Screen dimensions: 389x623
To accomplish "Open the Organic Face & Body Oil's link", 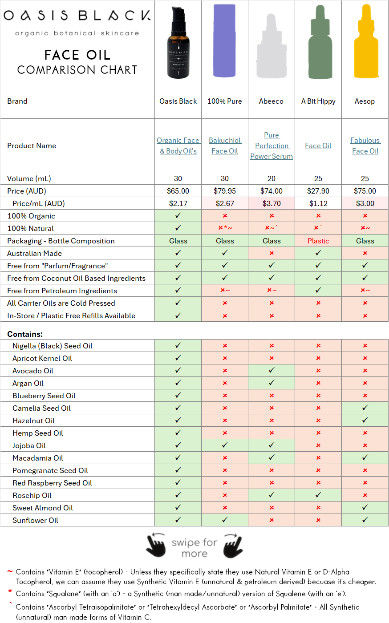I will tap(178, 146).
